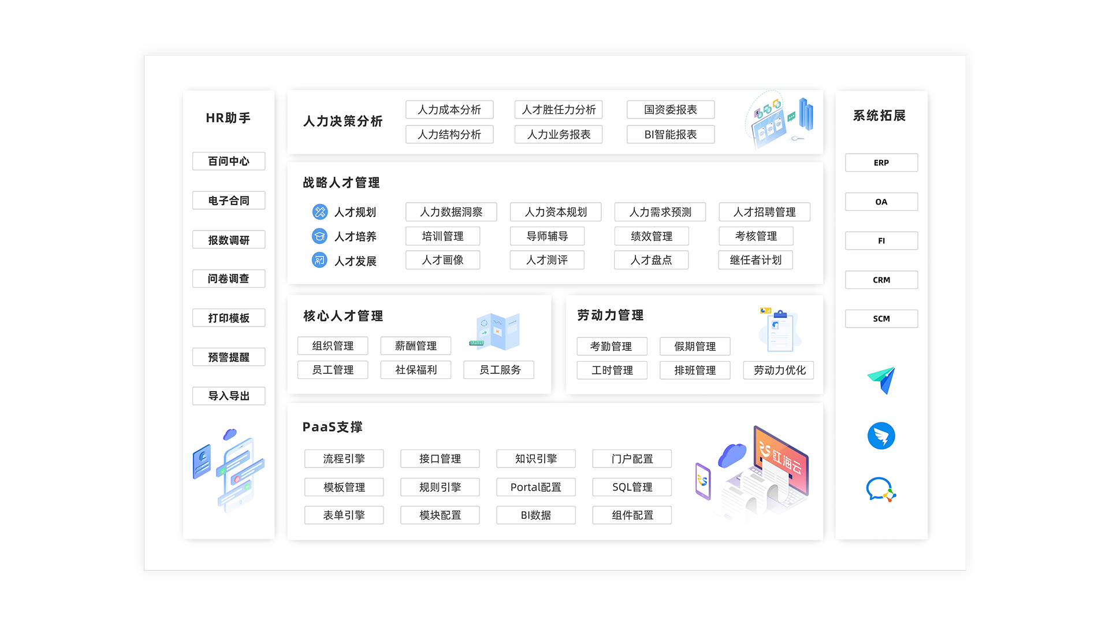The image size is (1109, 624).
Task: Open 电子合同 in HR助手
Action: point(229,200)
